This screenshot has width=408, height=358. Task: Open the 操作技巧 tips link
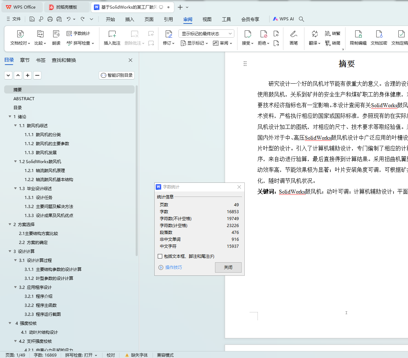171,267
